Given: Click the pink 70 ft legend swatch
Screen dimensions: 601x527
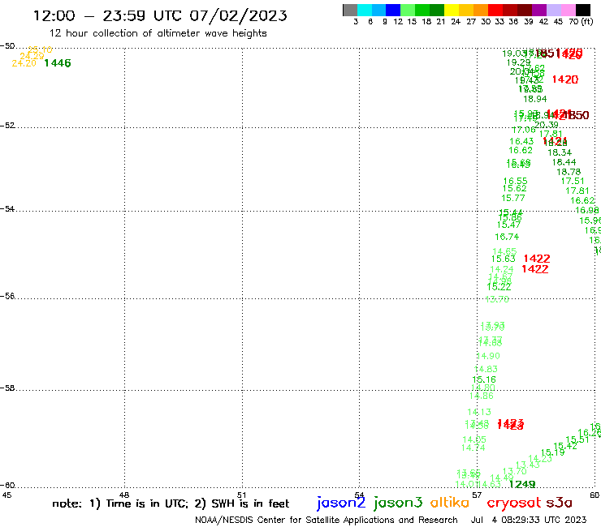Looking at the screenshot, I should pyautogui.click(x=568, y=10).
